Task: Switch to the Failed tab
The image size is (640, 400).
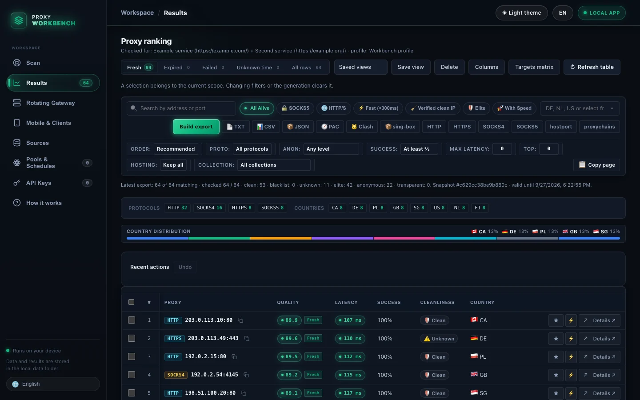Action: (x=213, y=68)
